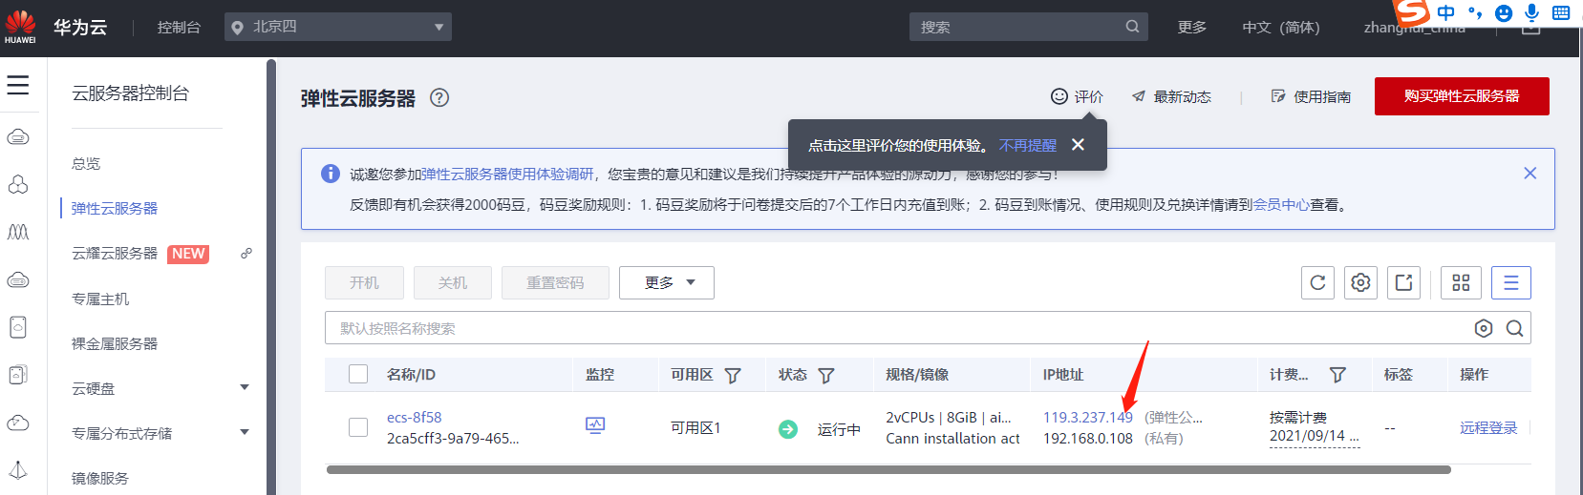Click the wave-shaped sidebar icon

18,232
